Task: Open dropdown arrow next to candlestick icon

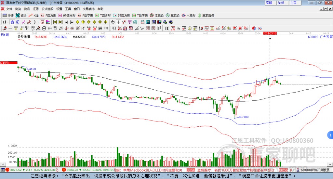Action: point(38,22)
